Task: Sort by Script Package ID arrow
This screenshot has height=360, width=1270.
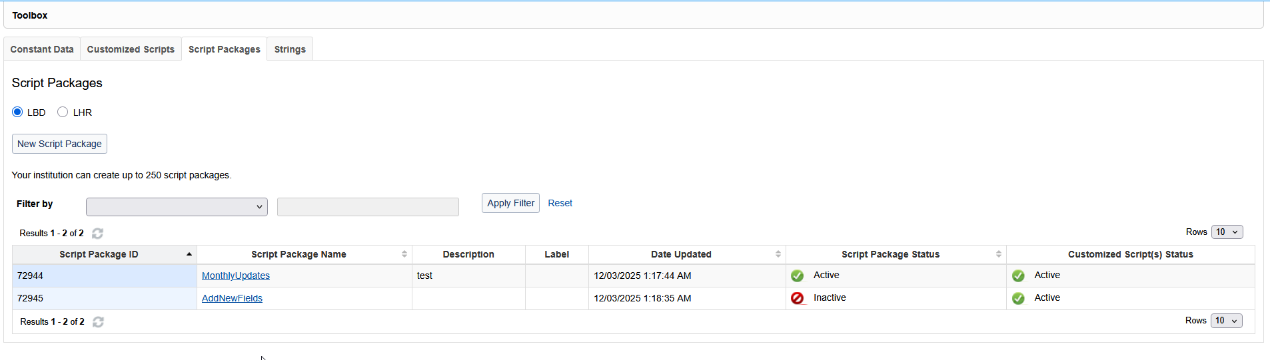Action: (189, 254)
